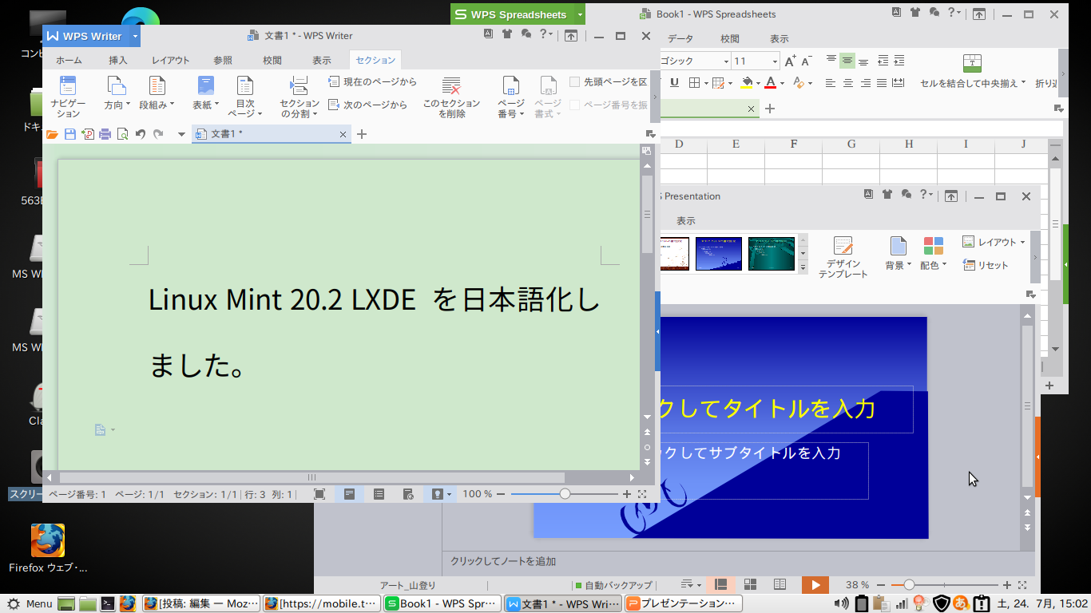This screenshot has width=1091, height=613.
Task: Open the WPS Spreadsheets application menu button
Action: coord(518,14)
